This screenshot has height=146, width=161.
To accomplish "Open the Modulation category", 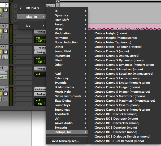I will (67, 33).
